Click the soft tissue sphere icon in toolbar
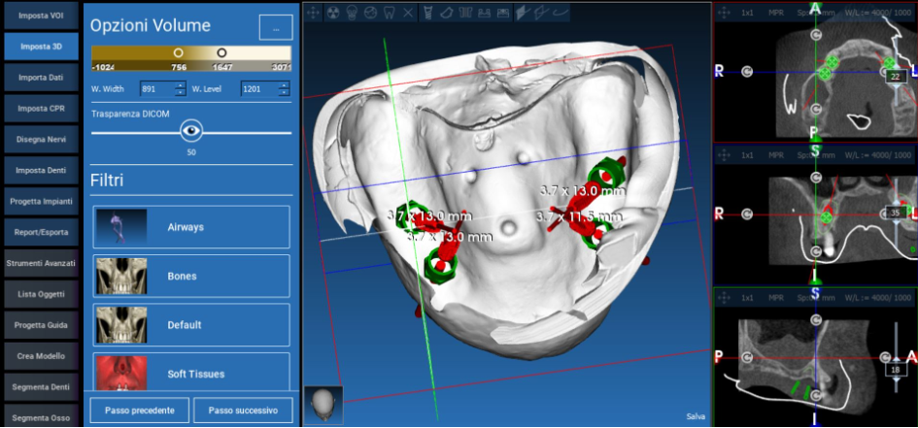Image resolution: width=918 pixels, height=428 pixels. tap(370, 13)
